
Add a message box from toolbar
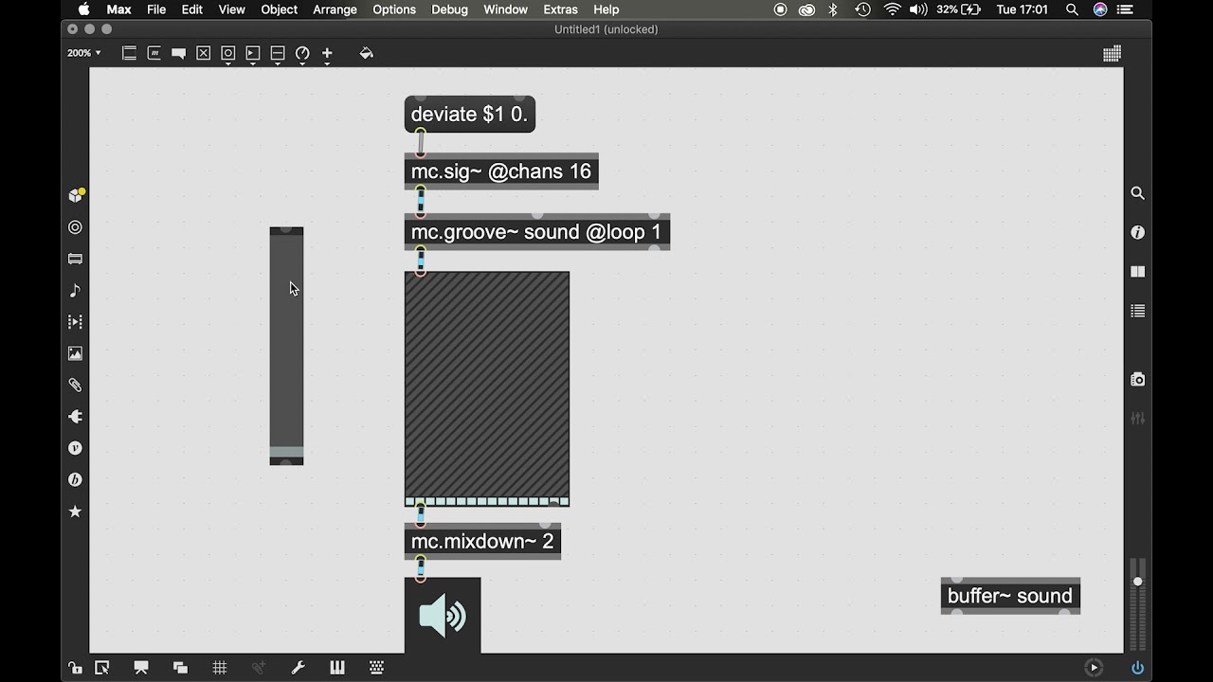154,53
